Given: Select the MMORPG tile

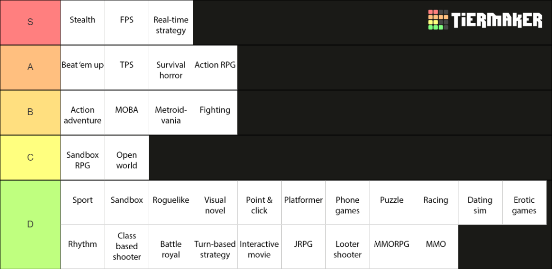Looking at the screenshot, I should 391,246.
